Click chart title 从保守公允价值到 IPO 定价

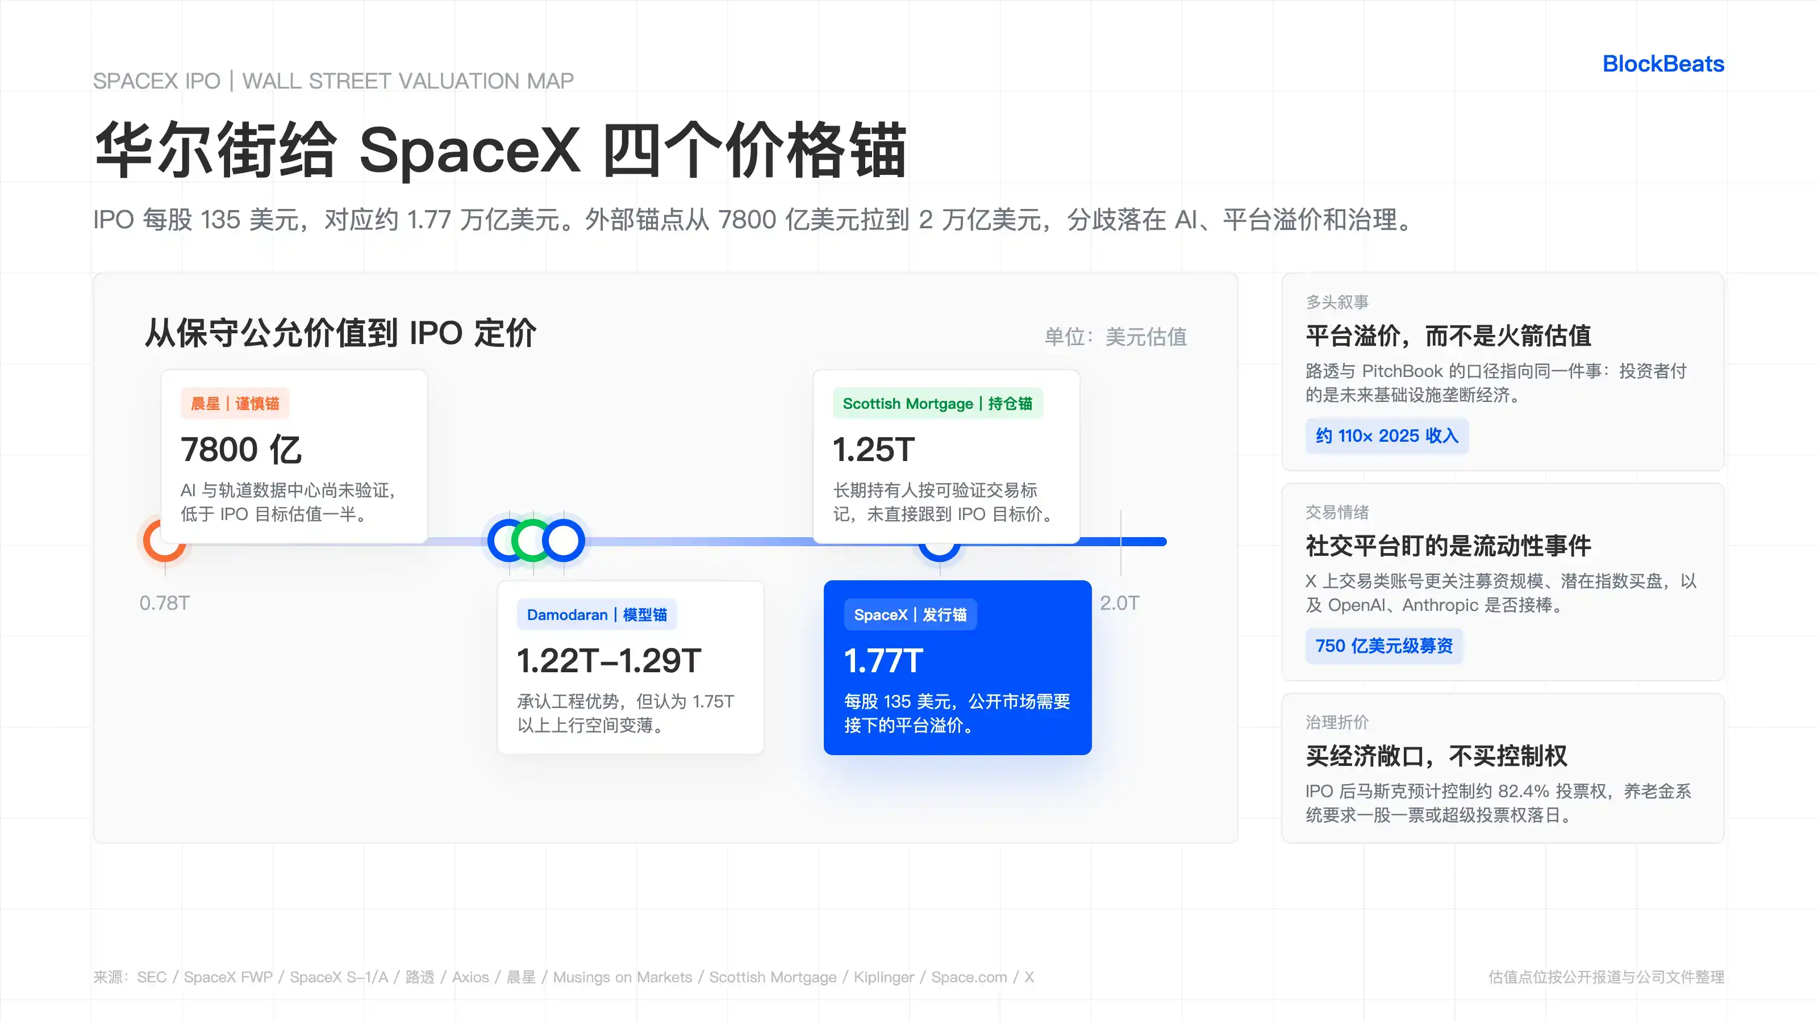[341, 333]
